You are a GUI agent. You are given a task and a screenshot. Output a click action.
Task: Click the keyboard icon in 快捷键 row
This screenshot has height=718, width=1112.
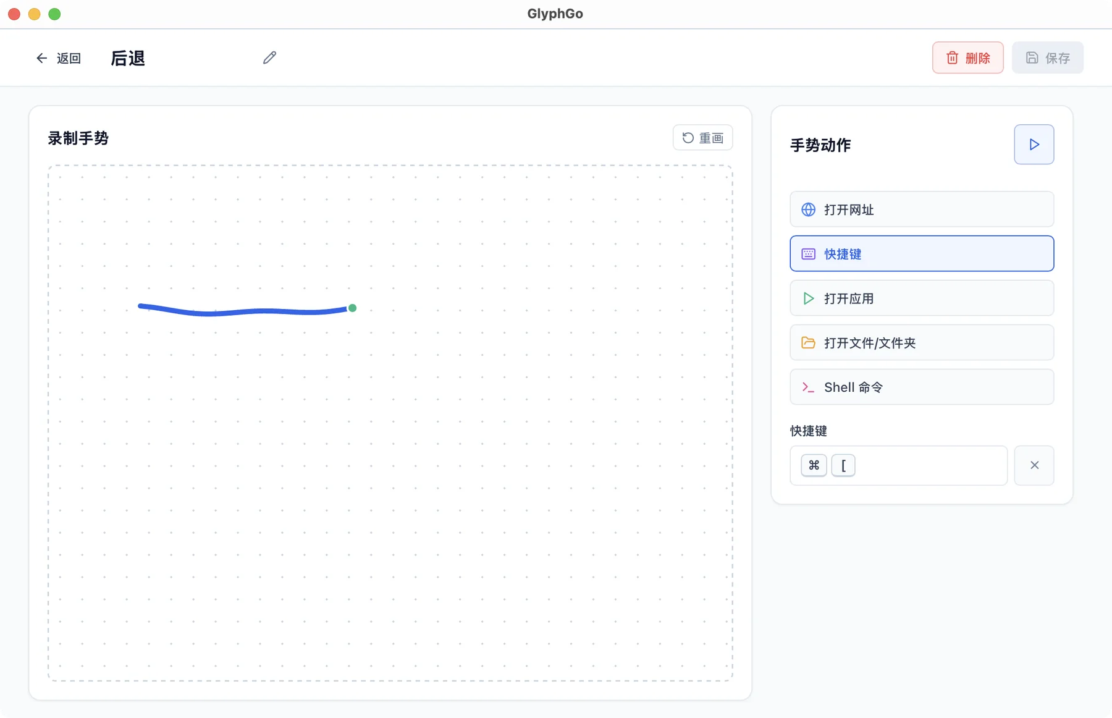[x=808, y=254]
